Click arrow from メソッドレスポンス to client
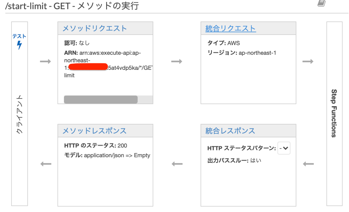Screen dimensions: 349x212 [46, 164]
